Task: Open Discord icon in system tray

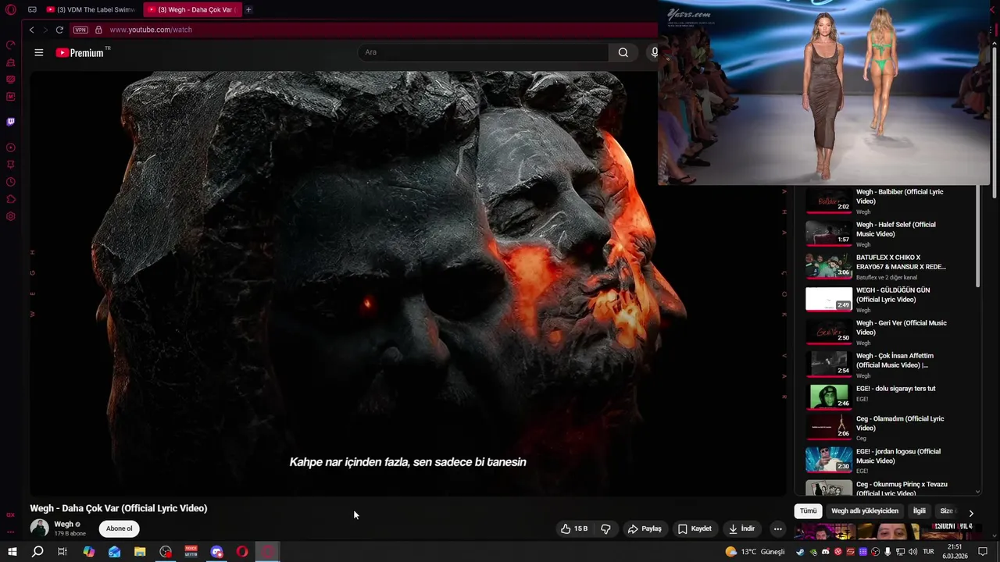Action: tap(825, 552)
